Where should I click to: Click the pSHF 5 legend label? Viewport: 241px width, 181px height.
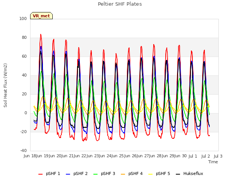[x=163, y=173]
